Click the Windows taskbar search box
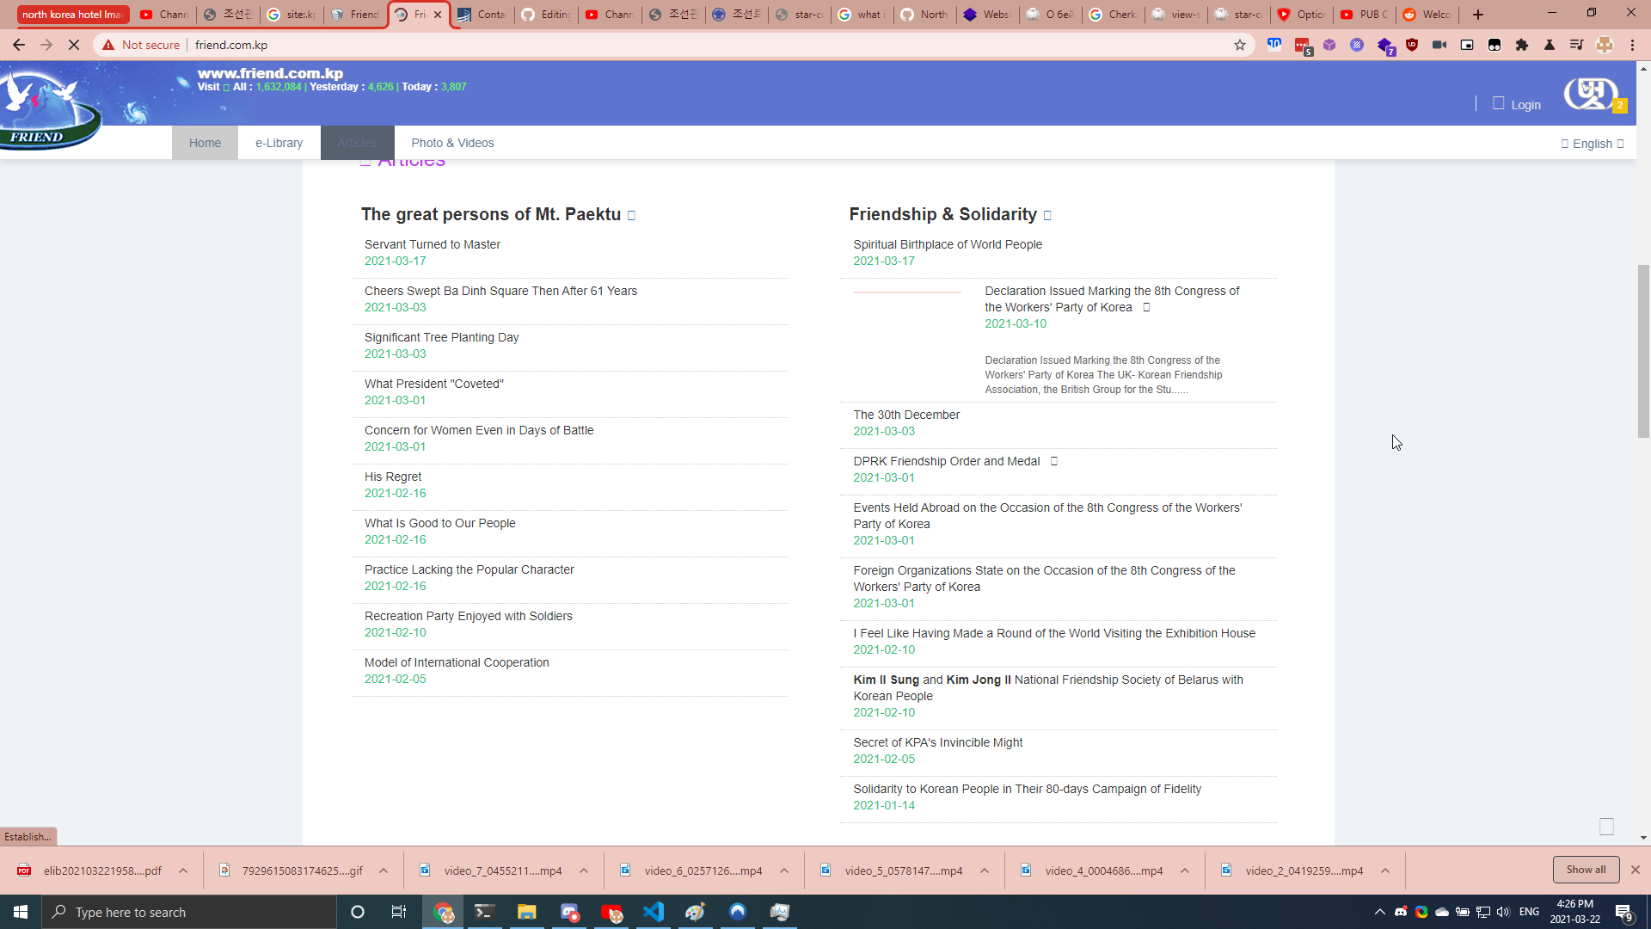This screenshot has width=1651, height=929. click(189, 912)
